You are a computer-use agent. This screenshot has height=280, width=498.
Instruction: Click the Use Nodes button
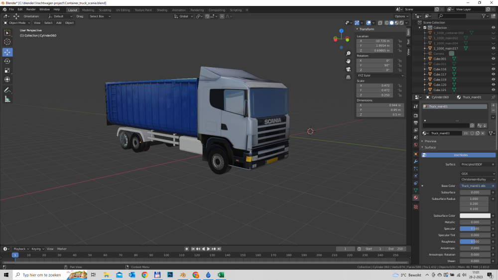pos(461,155)
